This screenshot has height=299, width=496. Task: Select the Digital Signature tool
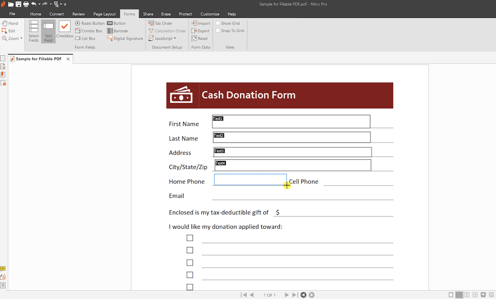[125, 38]
